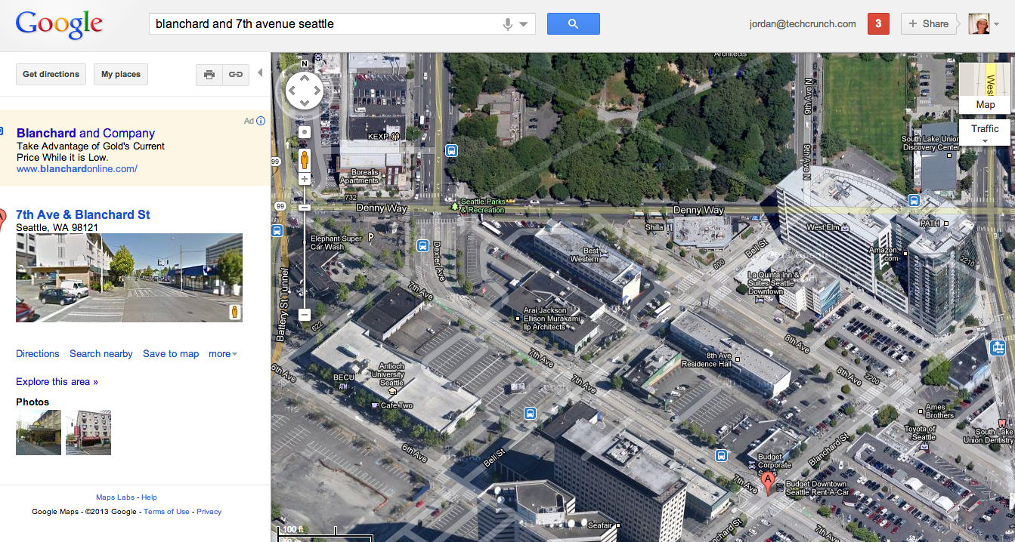This screenshot has width=1015, height=542.
Task: Zoom out with the minus button
Action: click(x=305, y=314)
